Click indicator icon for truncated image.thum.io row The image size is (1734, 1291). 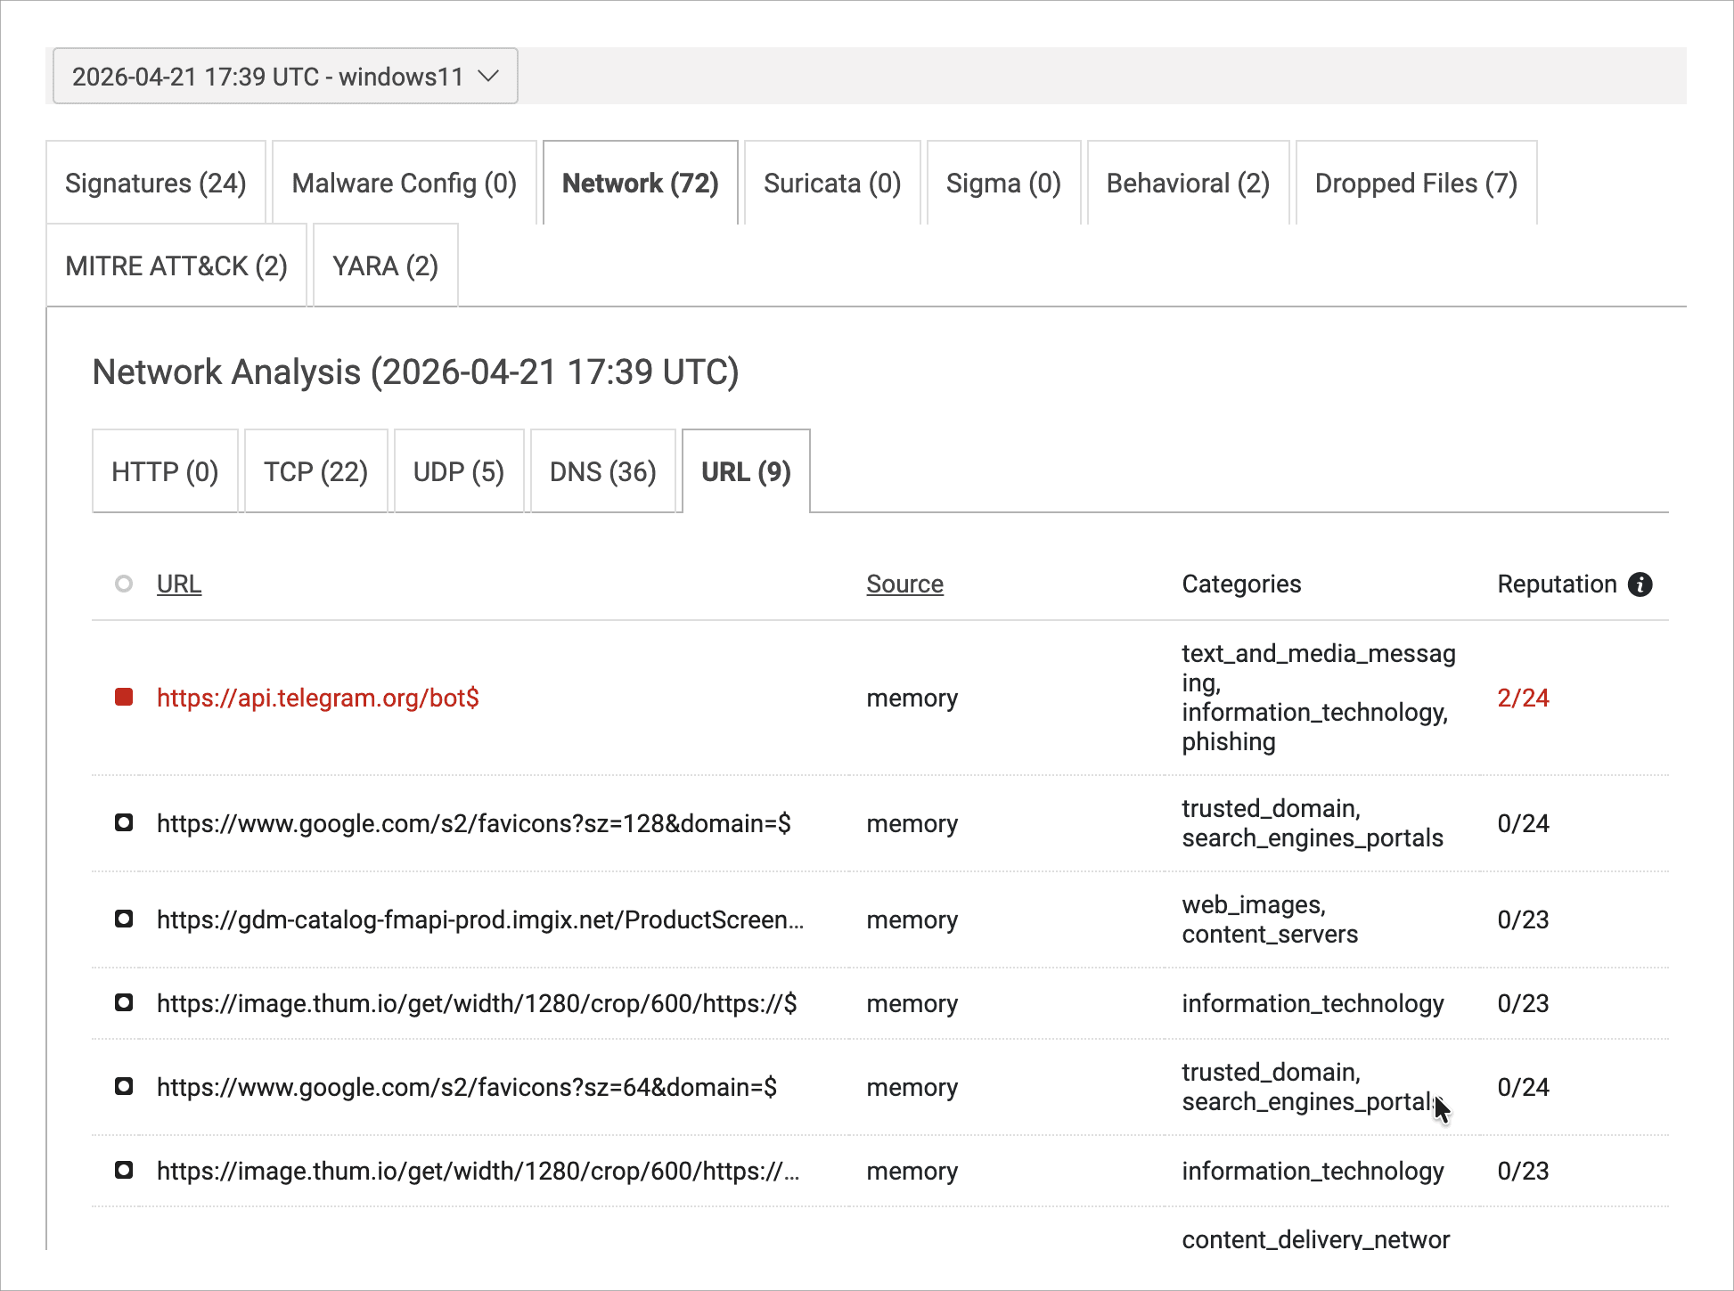pyautogui.click(x=124, y=1170)
